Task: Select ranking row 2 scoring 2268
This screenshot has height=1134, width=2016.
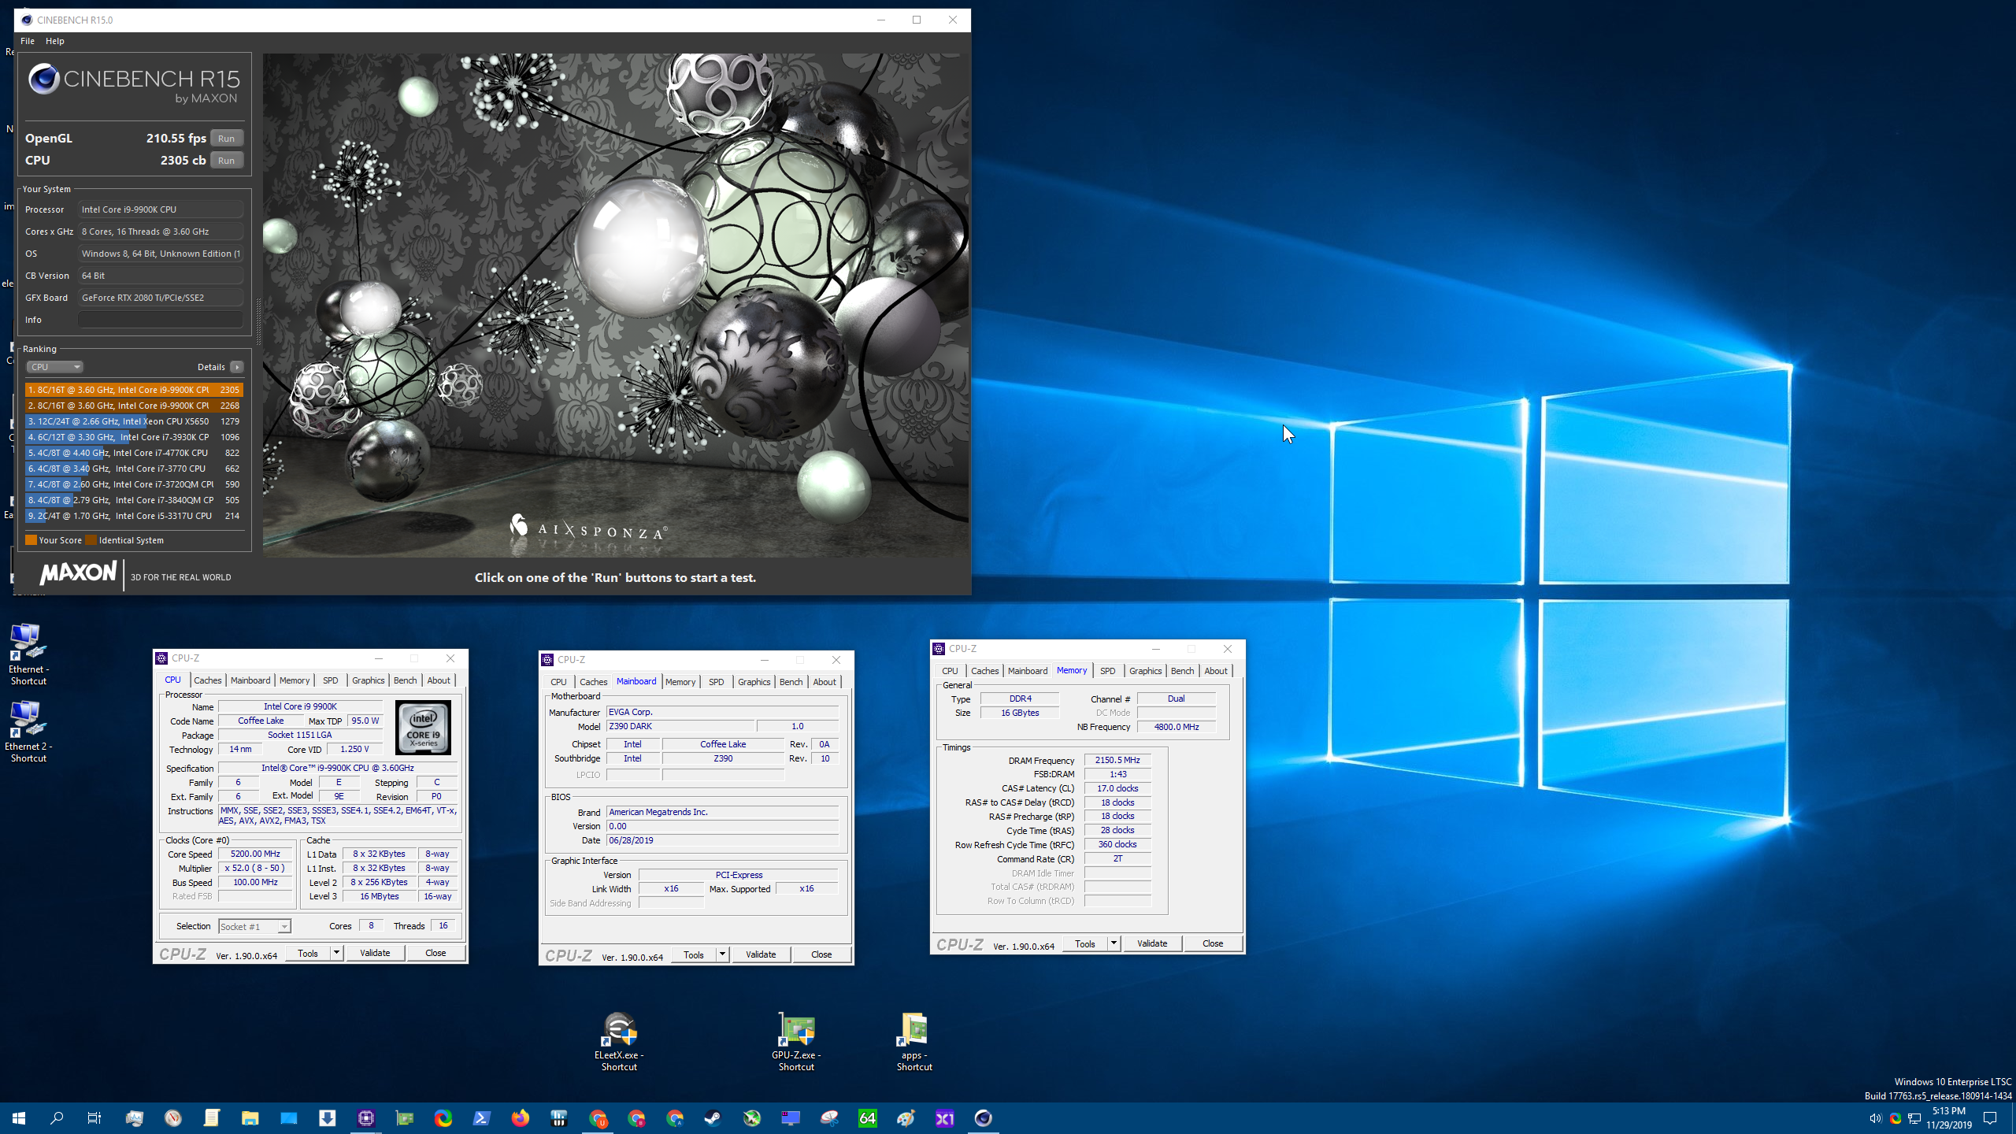Action: (x=134, y=406)
